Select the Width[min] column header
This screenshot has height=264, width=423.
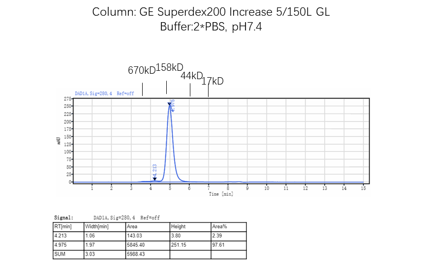pyautogui.click(x=97, y=227)
